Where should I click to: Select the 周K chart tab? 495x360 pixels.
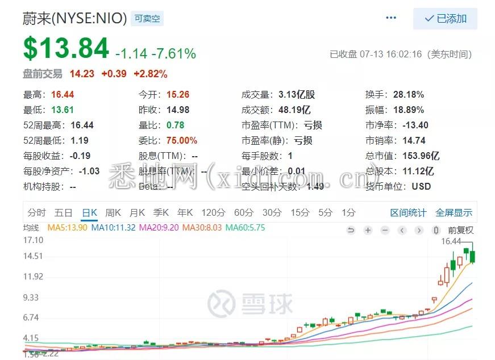click(113, 213)
